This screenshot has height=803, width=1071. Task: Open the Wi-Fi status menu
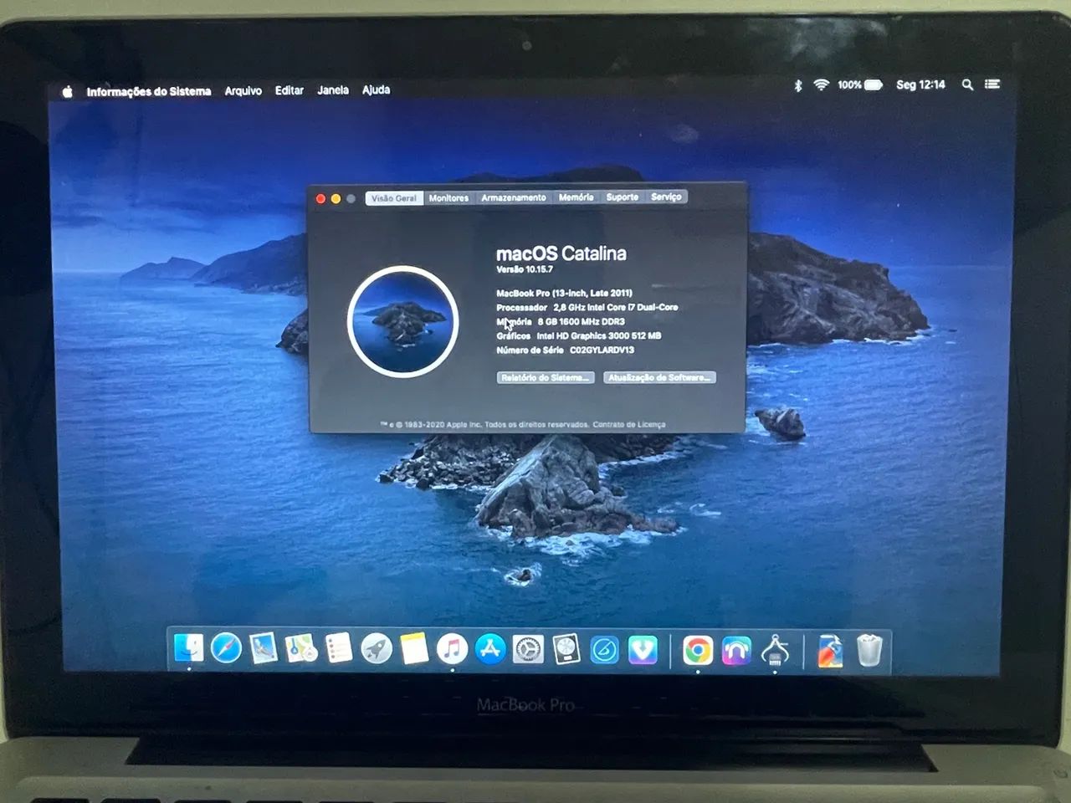pos(822,84)
